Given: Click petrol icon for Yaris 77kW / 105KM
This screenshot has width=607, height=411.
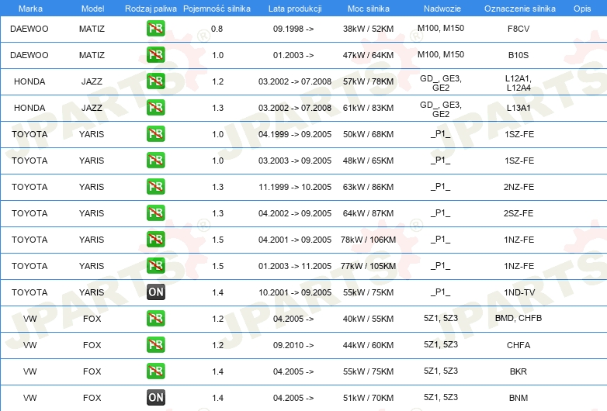Looking at the screenshot, I should pyautogui.click(x=155, y=266).
